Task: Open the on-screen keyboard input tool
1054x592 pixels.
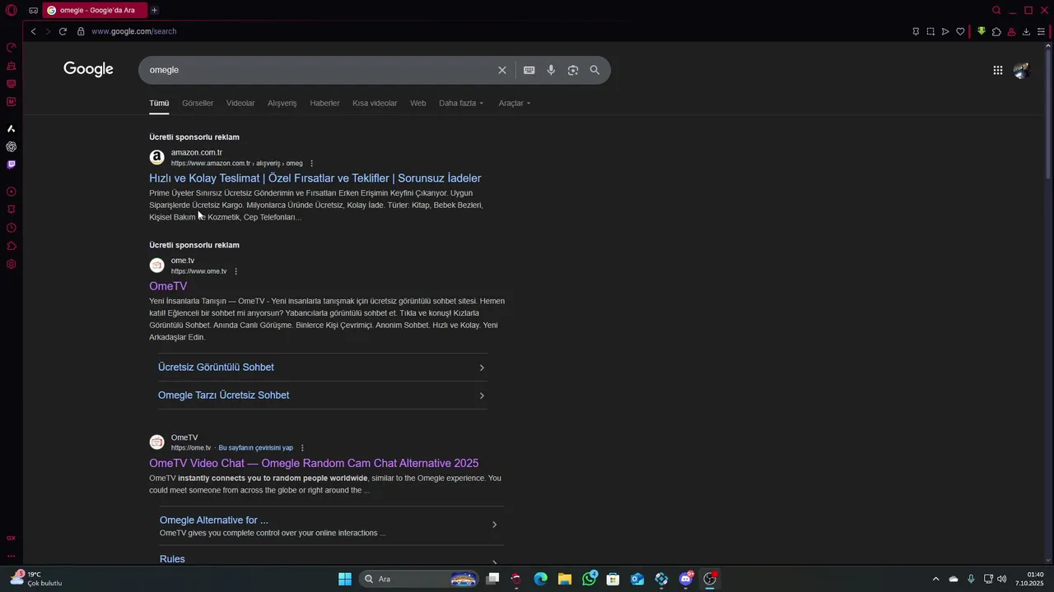Action: 529,70
